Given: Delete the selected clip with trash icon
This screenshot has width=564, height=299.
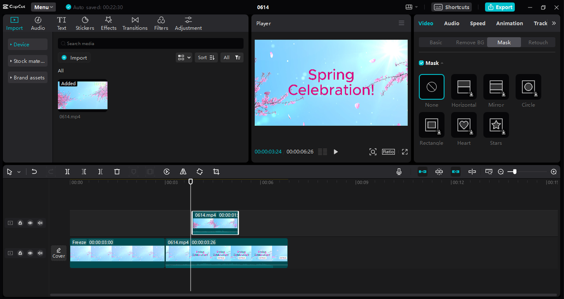Looking at the screenshot, I should (117, 172).
